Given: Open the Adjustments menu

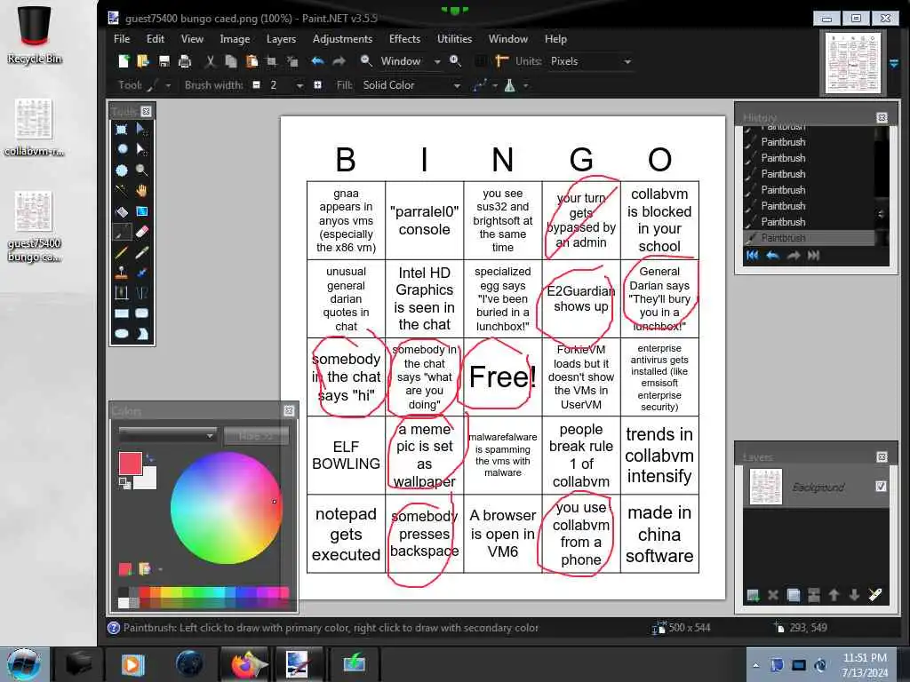Looking at the screenshot, I should click(342, 39).
